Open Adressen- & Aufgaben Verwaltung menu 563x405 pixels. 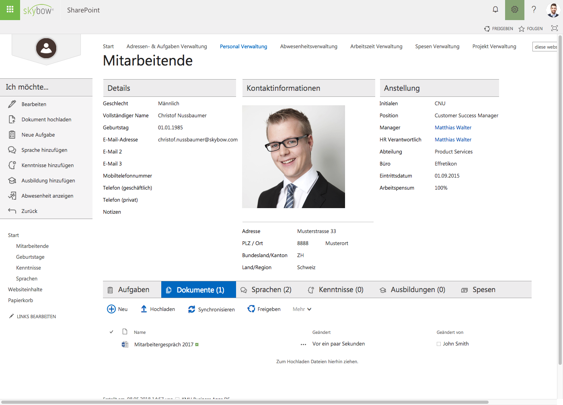(x=166, y=47)
